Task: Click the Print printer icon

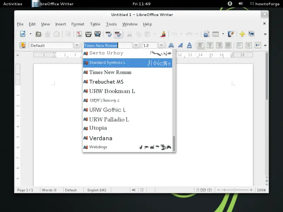Action: pos(88,34)
